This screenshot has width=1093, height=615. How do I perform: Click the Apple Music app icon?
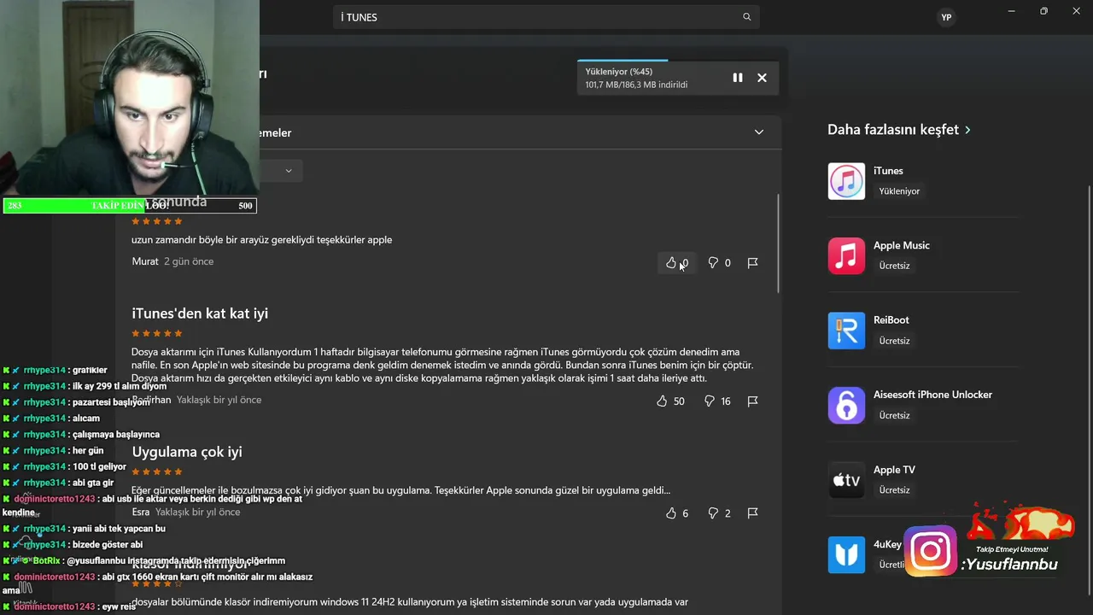[846, 255]
